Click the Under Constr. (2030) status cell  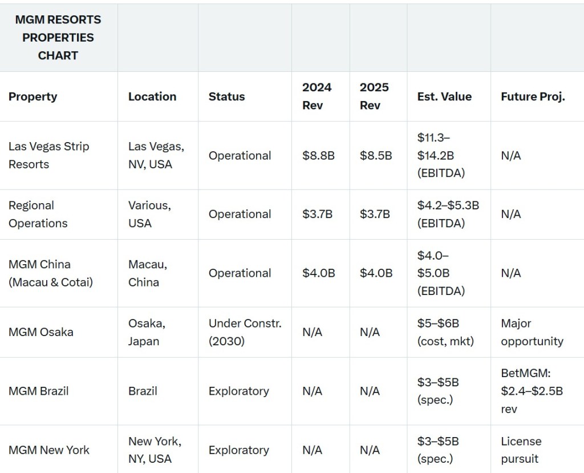[x=245, y=332]
